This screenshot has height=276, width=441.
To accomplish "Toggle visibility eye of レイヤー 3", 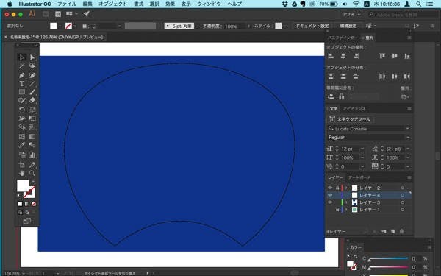I will point(330,202).
